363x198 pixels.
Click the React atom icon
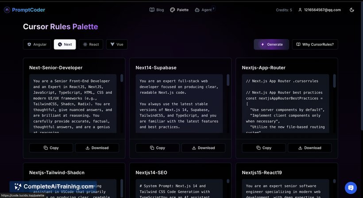pyautogui.click(x=85, y=44)
